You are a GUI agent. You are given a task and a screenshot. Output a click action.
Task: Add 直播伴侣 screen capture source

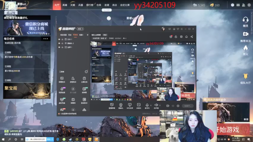click(112, 106)
